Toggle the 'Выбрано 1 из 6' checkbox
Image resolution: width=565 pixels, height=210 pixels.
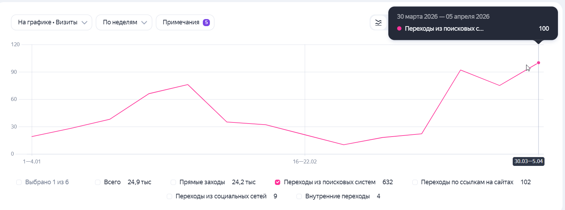click(19, 182)
